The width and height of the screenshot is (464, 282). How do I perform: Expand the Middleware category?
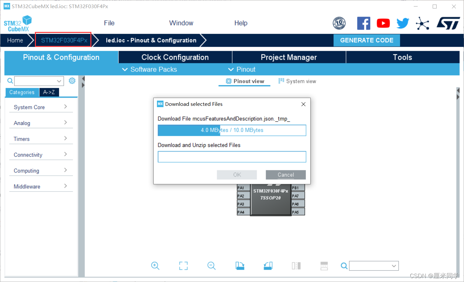tap(41, 187)
